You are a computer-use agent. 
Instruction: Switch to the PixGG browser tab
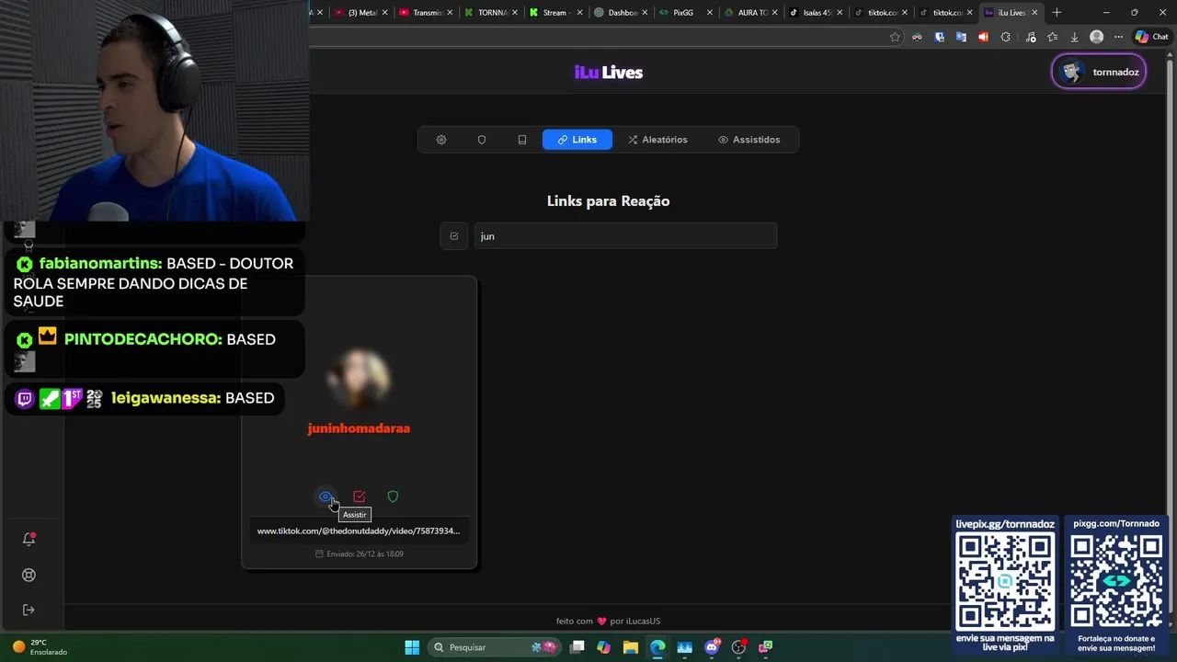(x=686, y=13)
